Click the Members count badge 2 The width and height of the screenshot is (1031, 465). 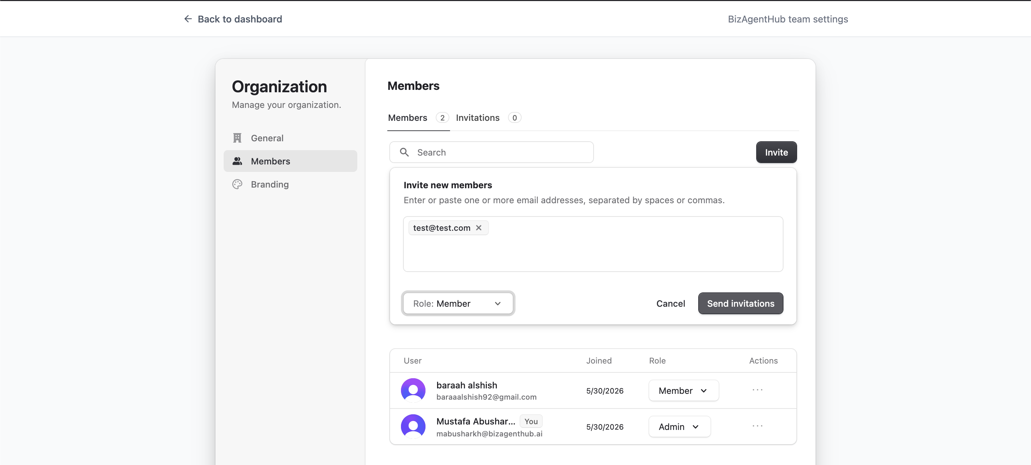click(442, 118)
